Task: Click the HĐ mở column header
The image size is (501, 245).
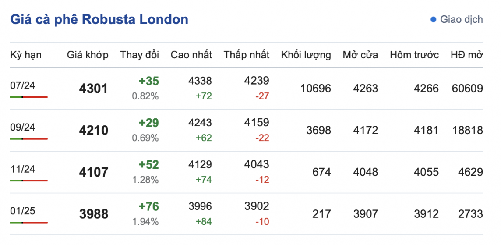Action: 467,55
